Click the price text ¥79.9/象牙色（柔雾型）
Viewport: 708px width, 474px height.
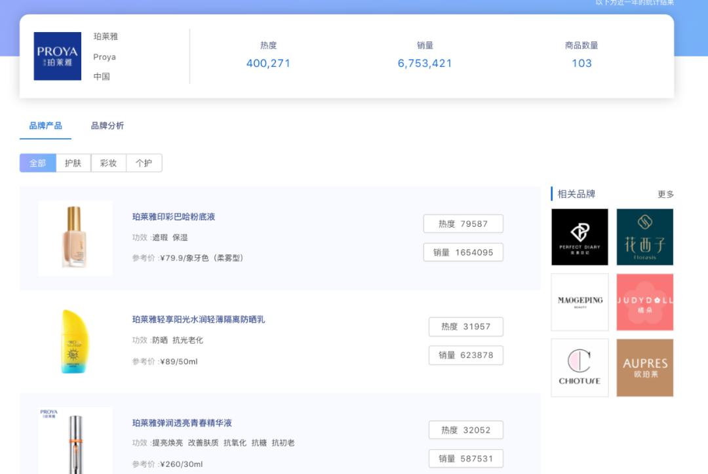tap(202, 258)
